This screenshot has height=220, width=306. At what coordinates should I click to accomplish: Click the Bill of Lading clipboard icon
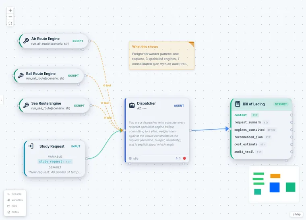point(238,104)
